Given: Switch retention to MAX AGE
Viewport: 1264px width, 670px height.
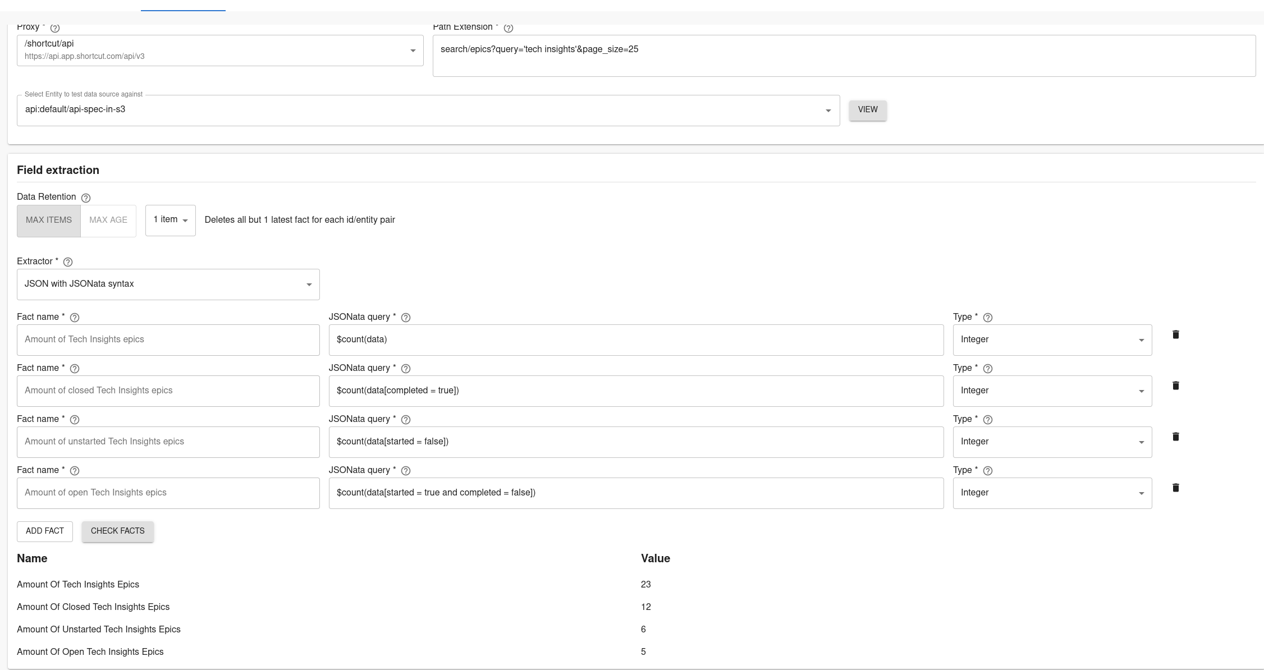Looking at the screenshot, I should (108, 221).
